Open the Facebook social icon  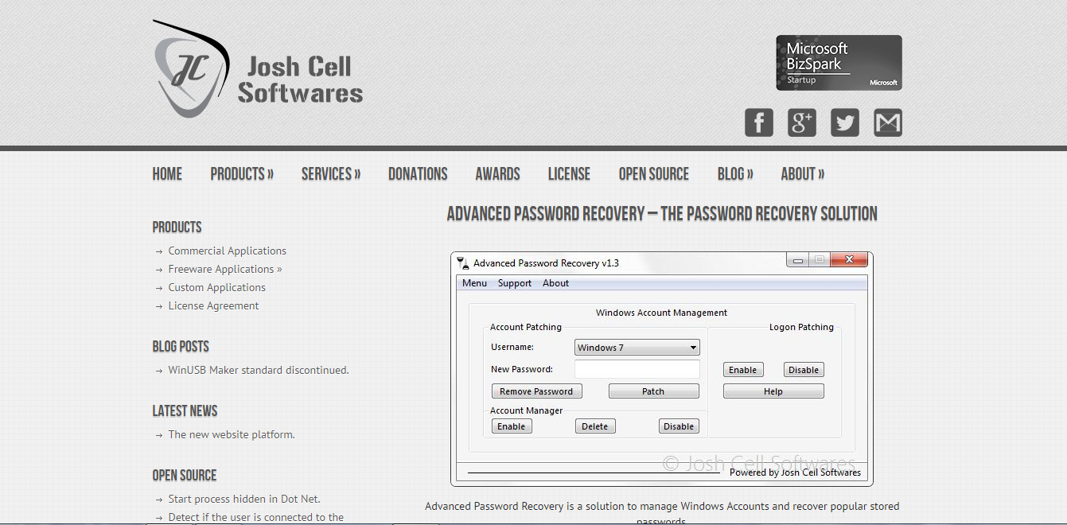758,122
